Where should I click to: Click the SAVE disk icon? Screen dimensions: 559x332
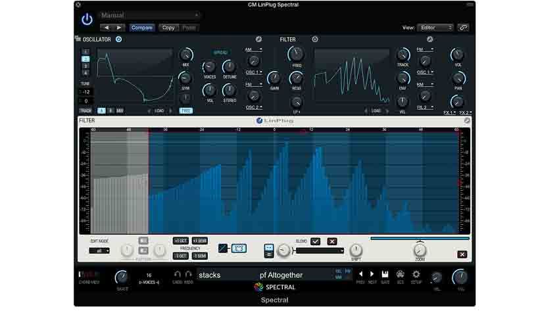(x=385, y=274)
